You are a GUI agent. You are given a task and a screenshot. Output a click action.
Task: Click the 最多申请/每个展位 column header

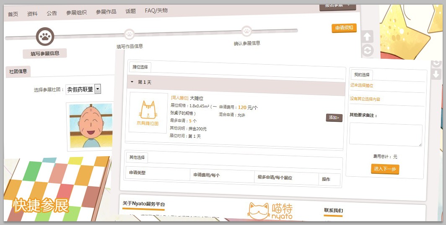[x=275, y=177]
